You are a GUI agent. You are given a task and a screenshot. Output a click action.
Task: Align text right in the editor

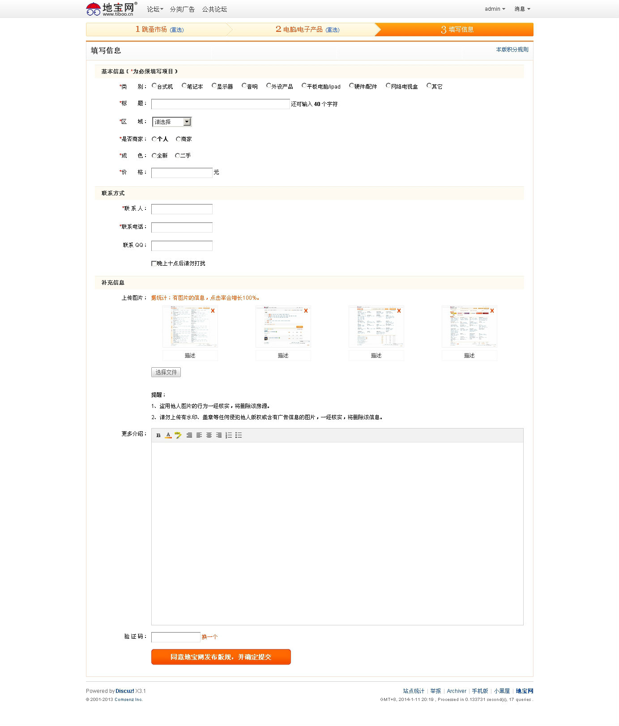click(219, 435)
